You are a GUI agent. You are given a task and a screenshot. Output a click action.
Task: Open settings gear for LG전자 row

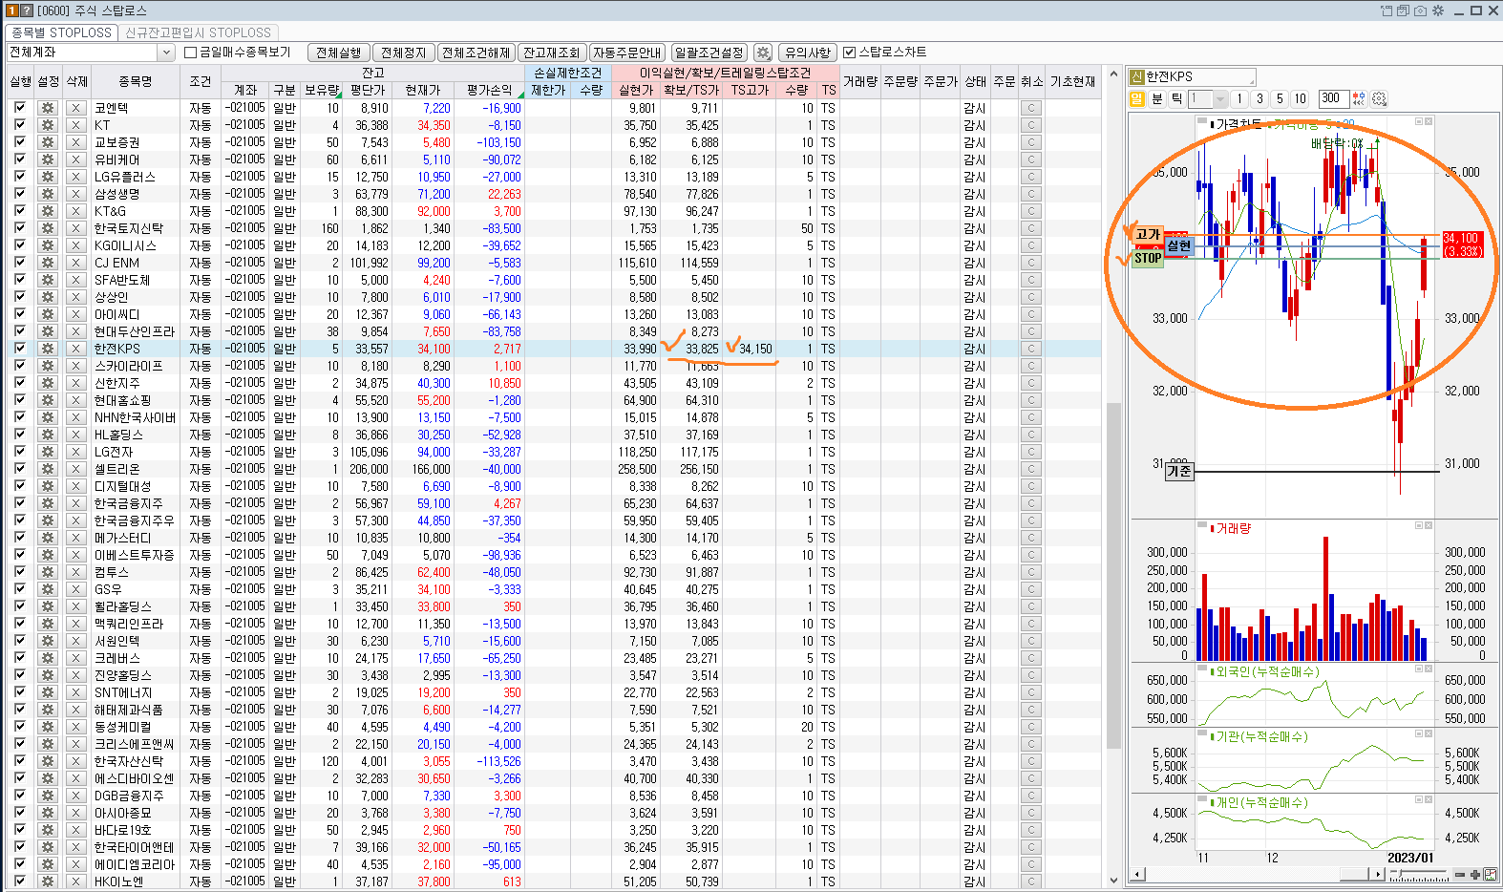coord(48,452)
